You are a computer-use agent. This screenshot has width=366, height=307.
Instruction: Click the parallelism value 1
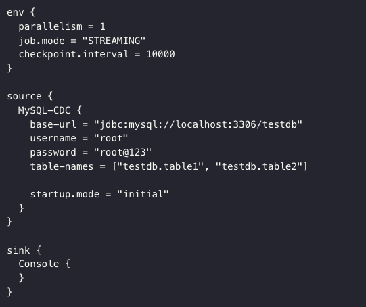(102, 26)
